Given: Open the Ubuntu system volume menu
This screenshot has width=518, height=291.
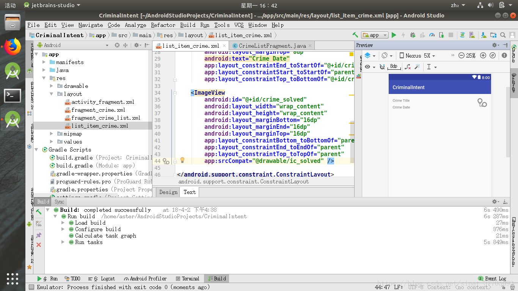Looking at the screenshot, I should coord(491,5).
